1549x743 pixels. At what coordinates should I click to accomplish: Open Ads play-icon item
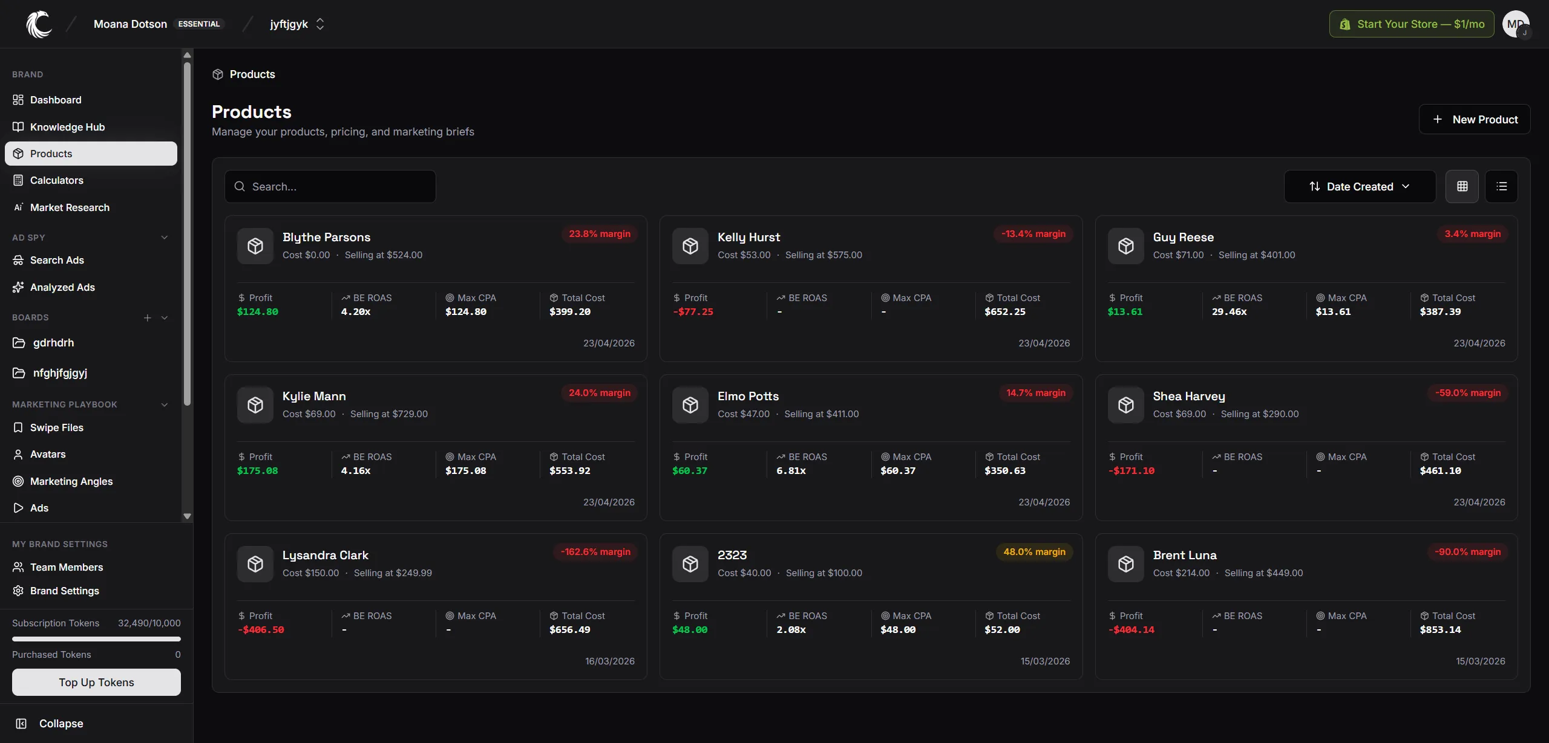[91, 508]
